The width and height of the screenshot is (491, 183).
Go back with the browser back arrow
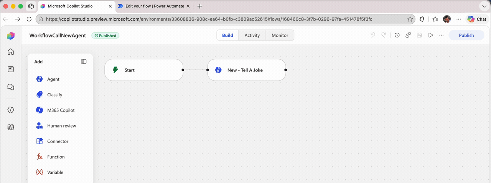coord(6,19)
